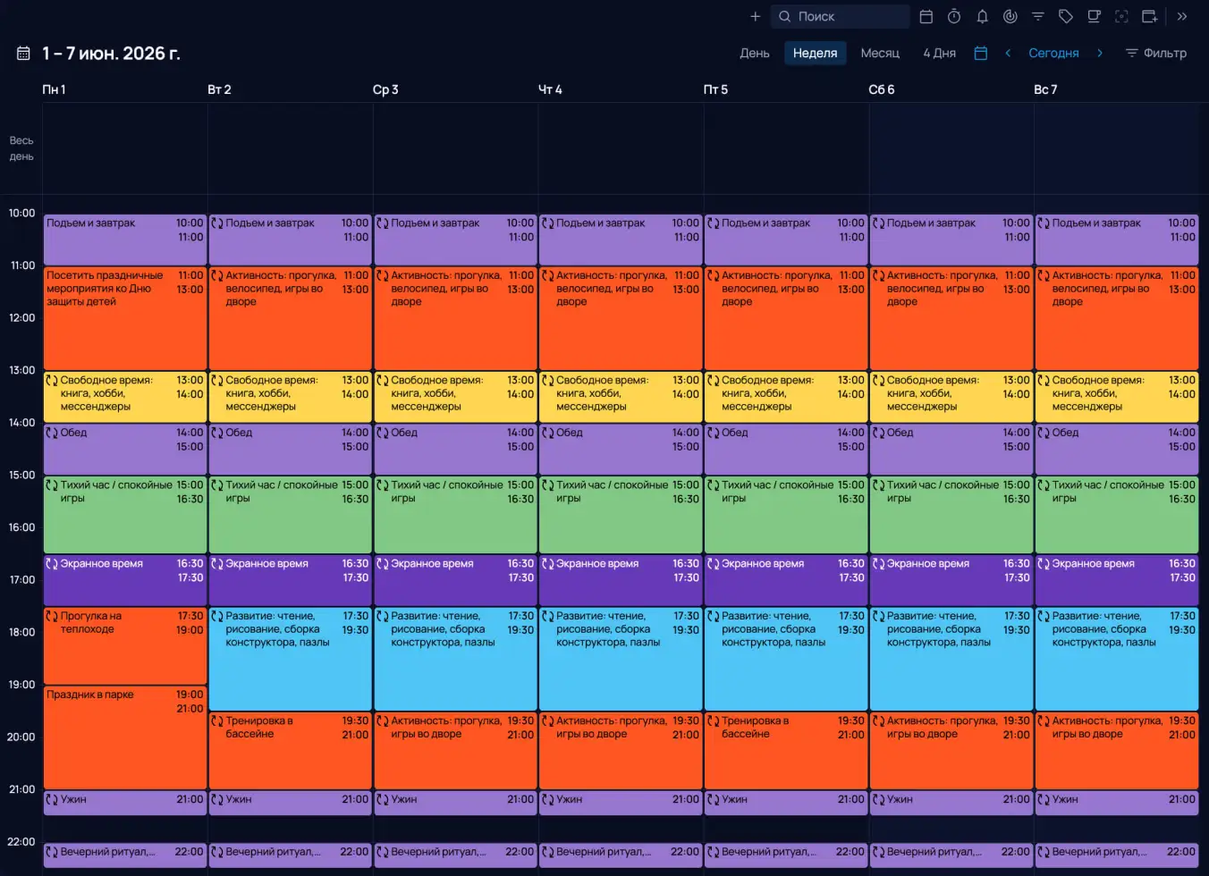This screenshot has height=876, width=1209.
Task: Click the focus frame icon
Action: (1121, 16)
